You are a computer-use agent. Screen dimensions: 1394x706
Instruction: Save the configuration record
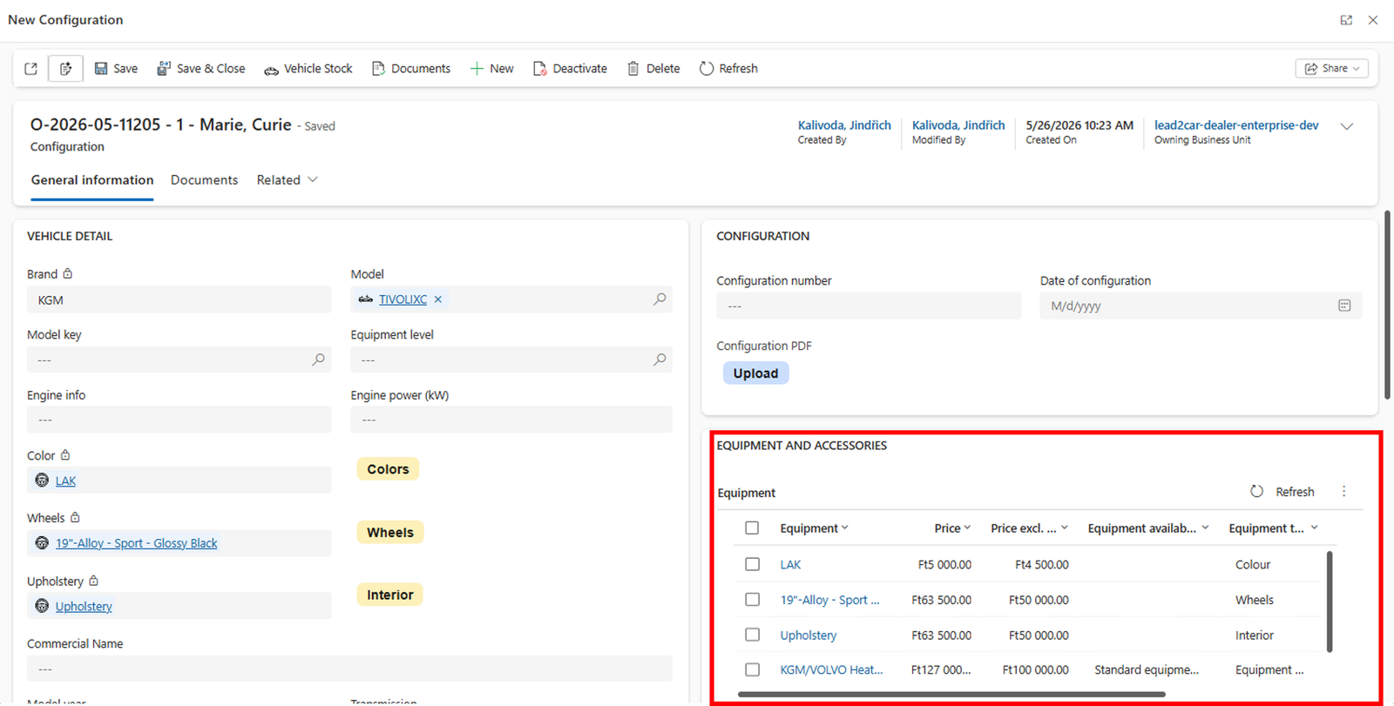tap(116, 69)
